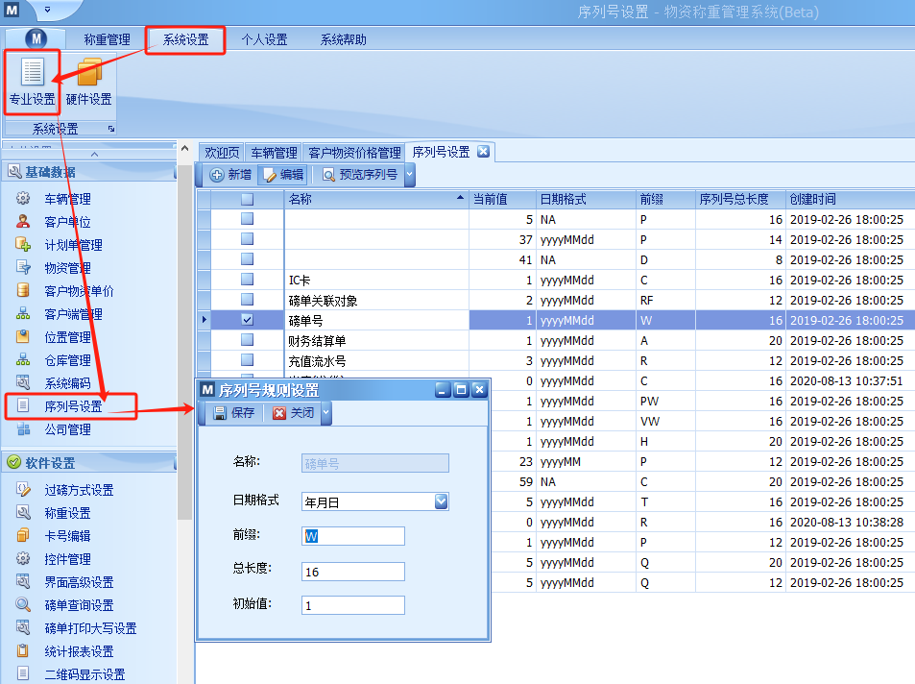The width and height of the screenshot is (915, 684).
Task: Click 关闭 in the dialog
Action: (x=294, y=413)
